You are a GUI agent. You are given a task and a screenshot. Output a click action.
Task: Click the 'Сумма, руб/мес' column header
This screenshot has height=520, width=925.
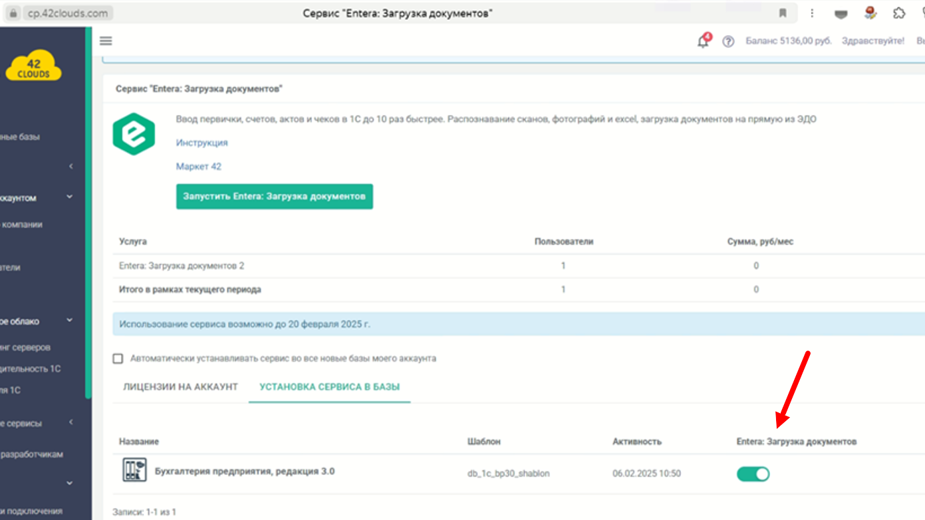pos(760,242)
